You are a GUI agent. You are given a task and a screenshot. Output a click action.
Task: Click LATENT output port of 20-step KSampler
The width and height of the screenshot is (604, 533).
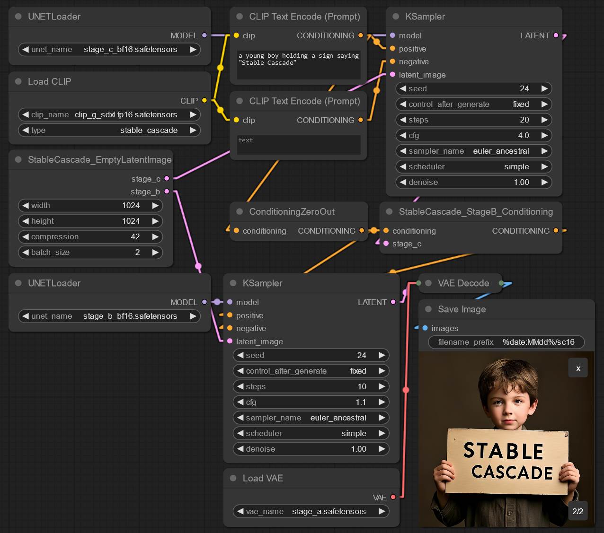point(556,35)
